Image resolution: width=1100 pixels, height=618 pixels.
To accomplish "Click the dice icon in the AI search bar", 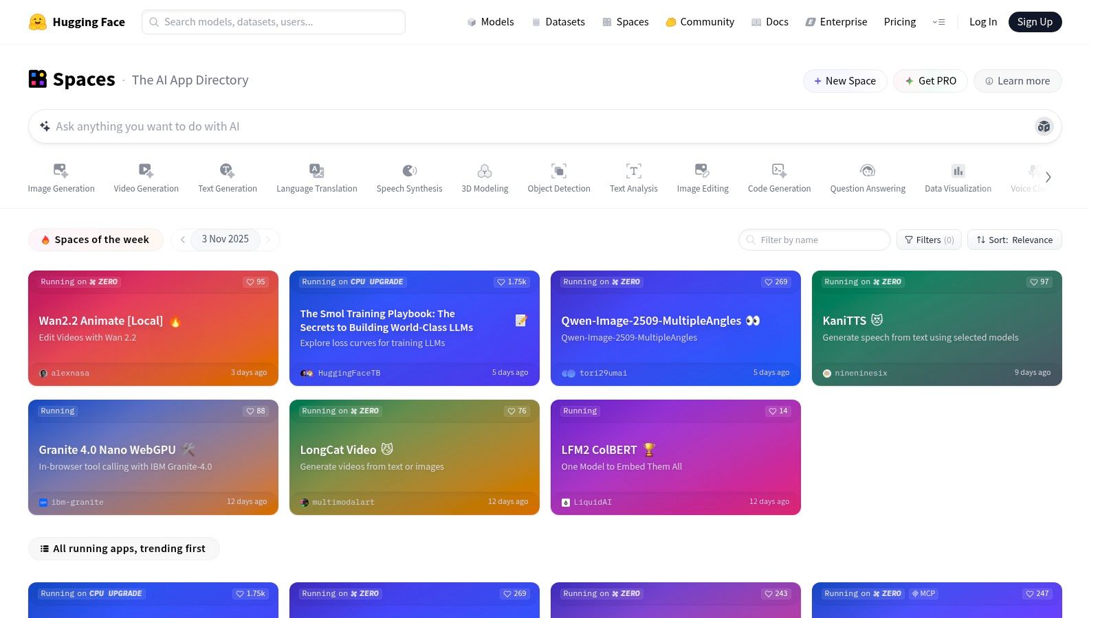I will pyautogui.click(x=1044, y=126).
